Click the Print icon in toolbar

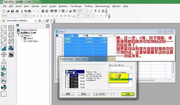click(17, 11)
